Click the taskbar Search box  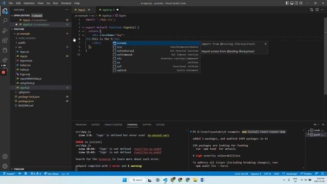click(137, 180)
